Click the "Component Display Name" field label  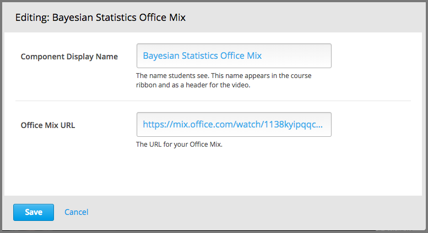69,57
